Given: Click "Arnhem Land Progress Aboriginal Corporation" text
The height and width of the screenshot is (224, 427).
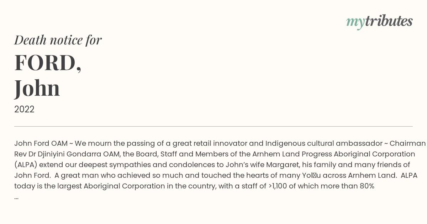Looking at the screenshot, I should (334, 154).
